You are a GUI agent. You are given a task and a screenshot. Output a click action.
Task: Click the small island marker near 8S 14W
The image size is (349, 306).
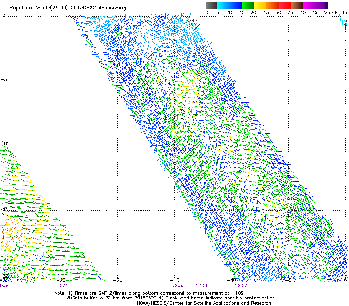[182, 119]
